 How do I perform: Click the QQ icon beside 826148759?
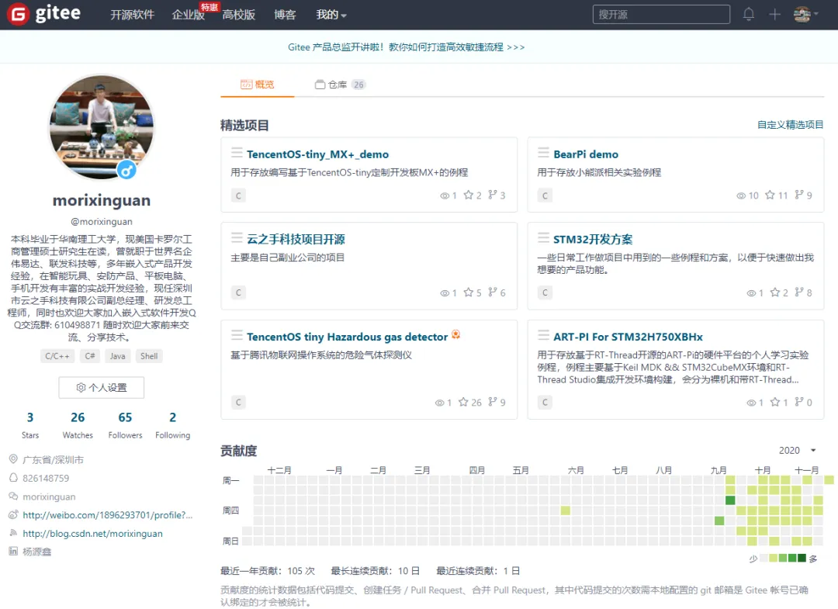[13, 478]
